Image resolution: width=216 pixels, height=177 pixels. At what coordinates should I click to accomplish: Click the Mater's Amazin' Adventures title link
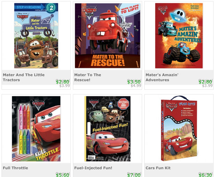(x=162, y=77)
